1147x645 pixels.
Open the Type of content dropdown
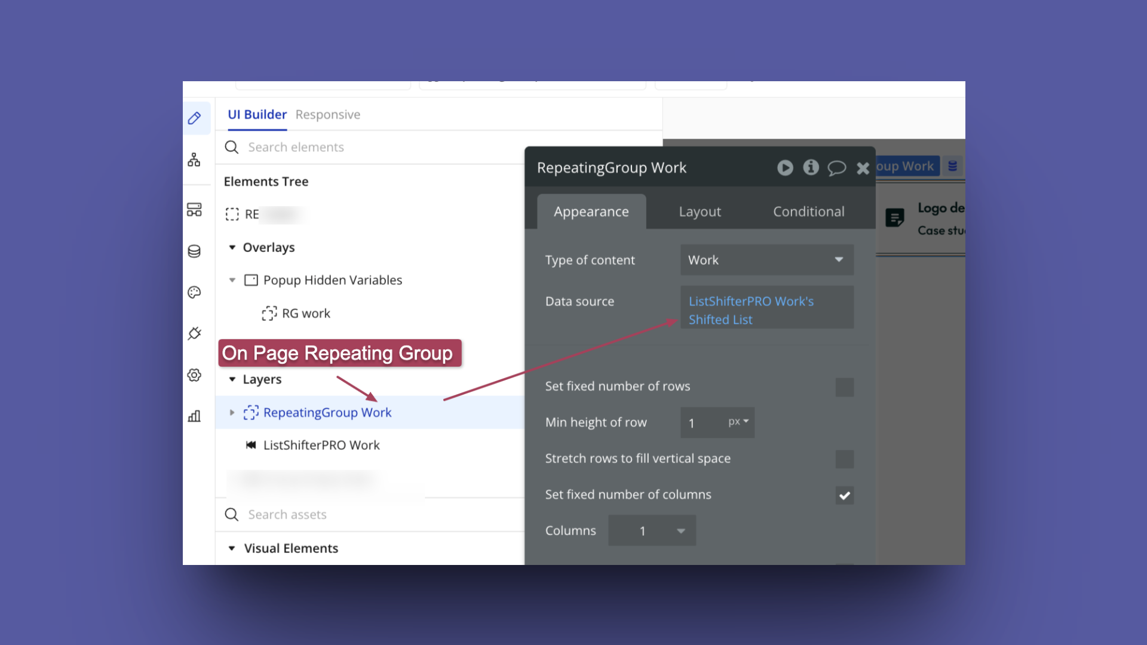coord(766,260)
